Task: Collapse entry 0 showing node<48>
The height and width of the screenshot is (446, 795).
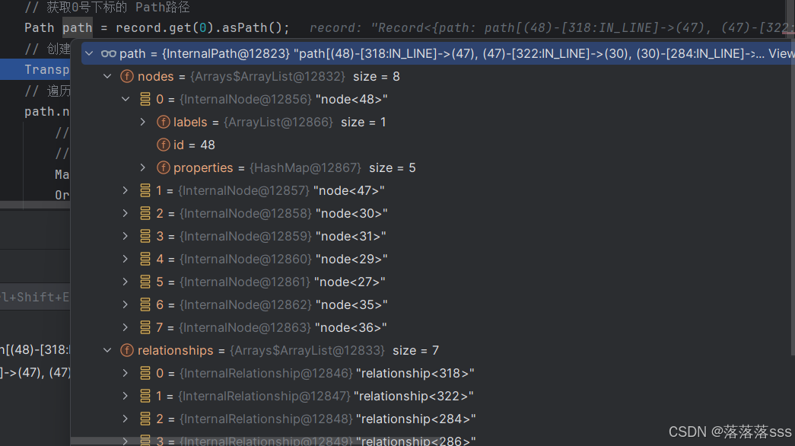Action: (126, 99)
